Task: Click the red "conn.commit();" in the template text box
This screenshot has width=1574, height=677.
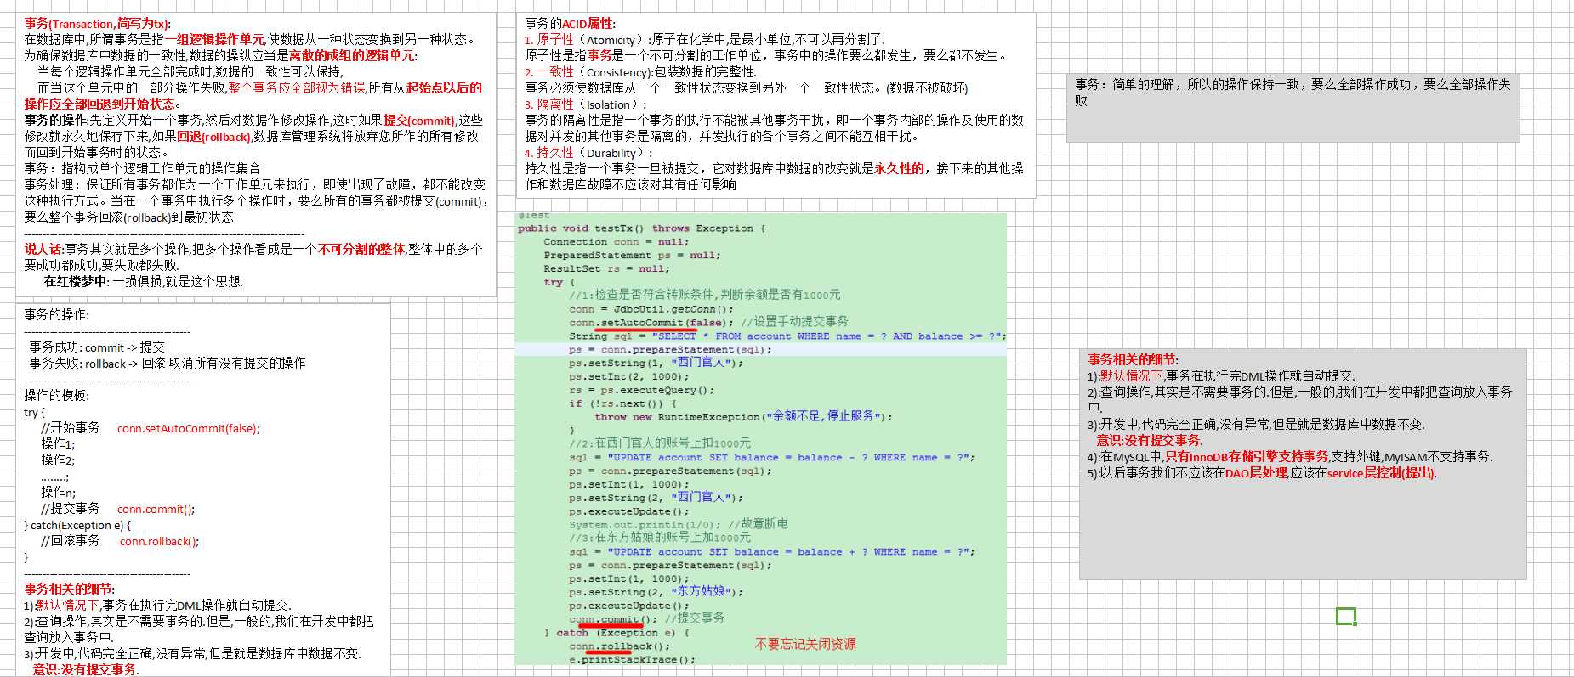Action: (156, 509)
